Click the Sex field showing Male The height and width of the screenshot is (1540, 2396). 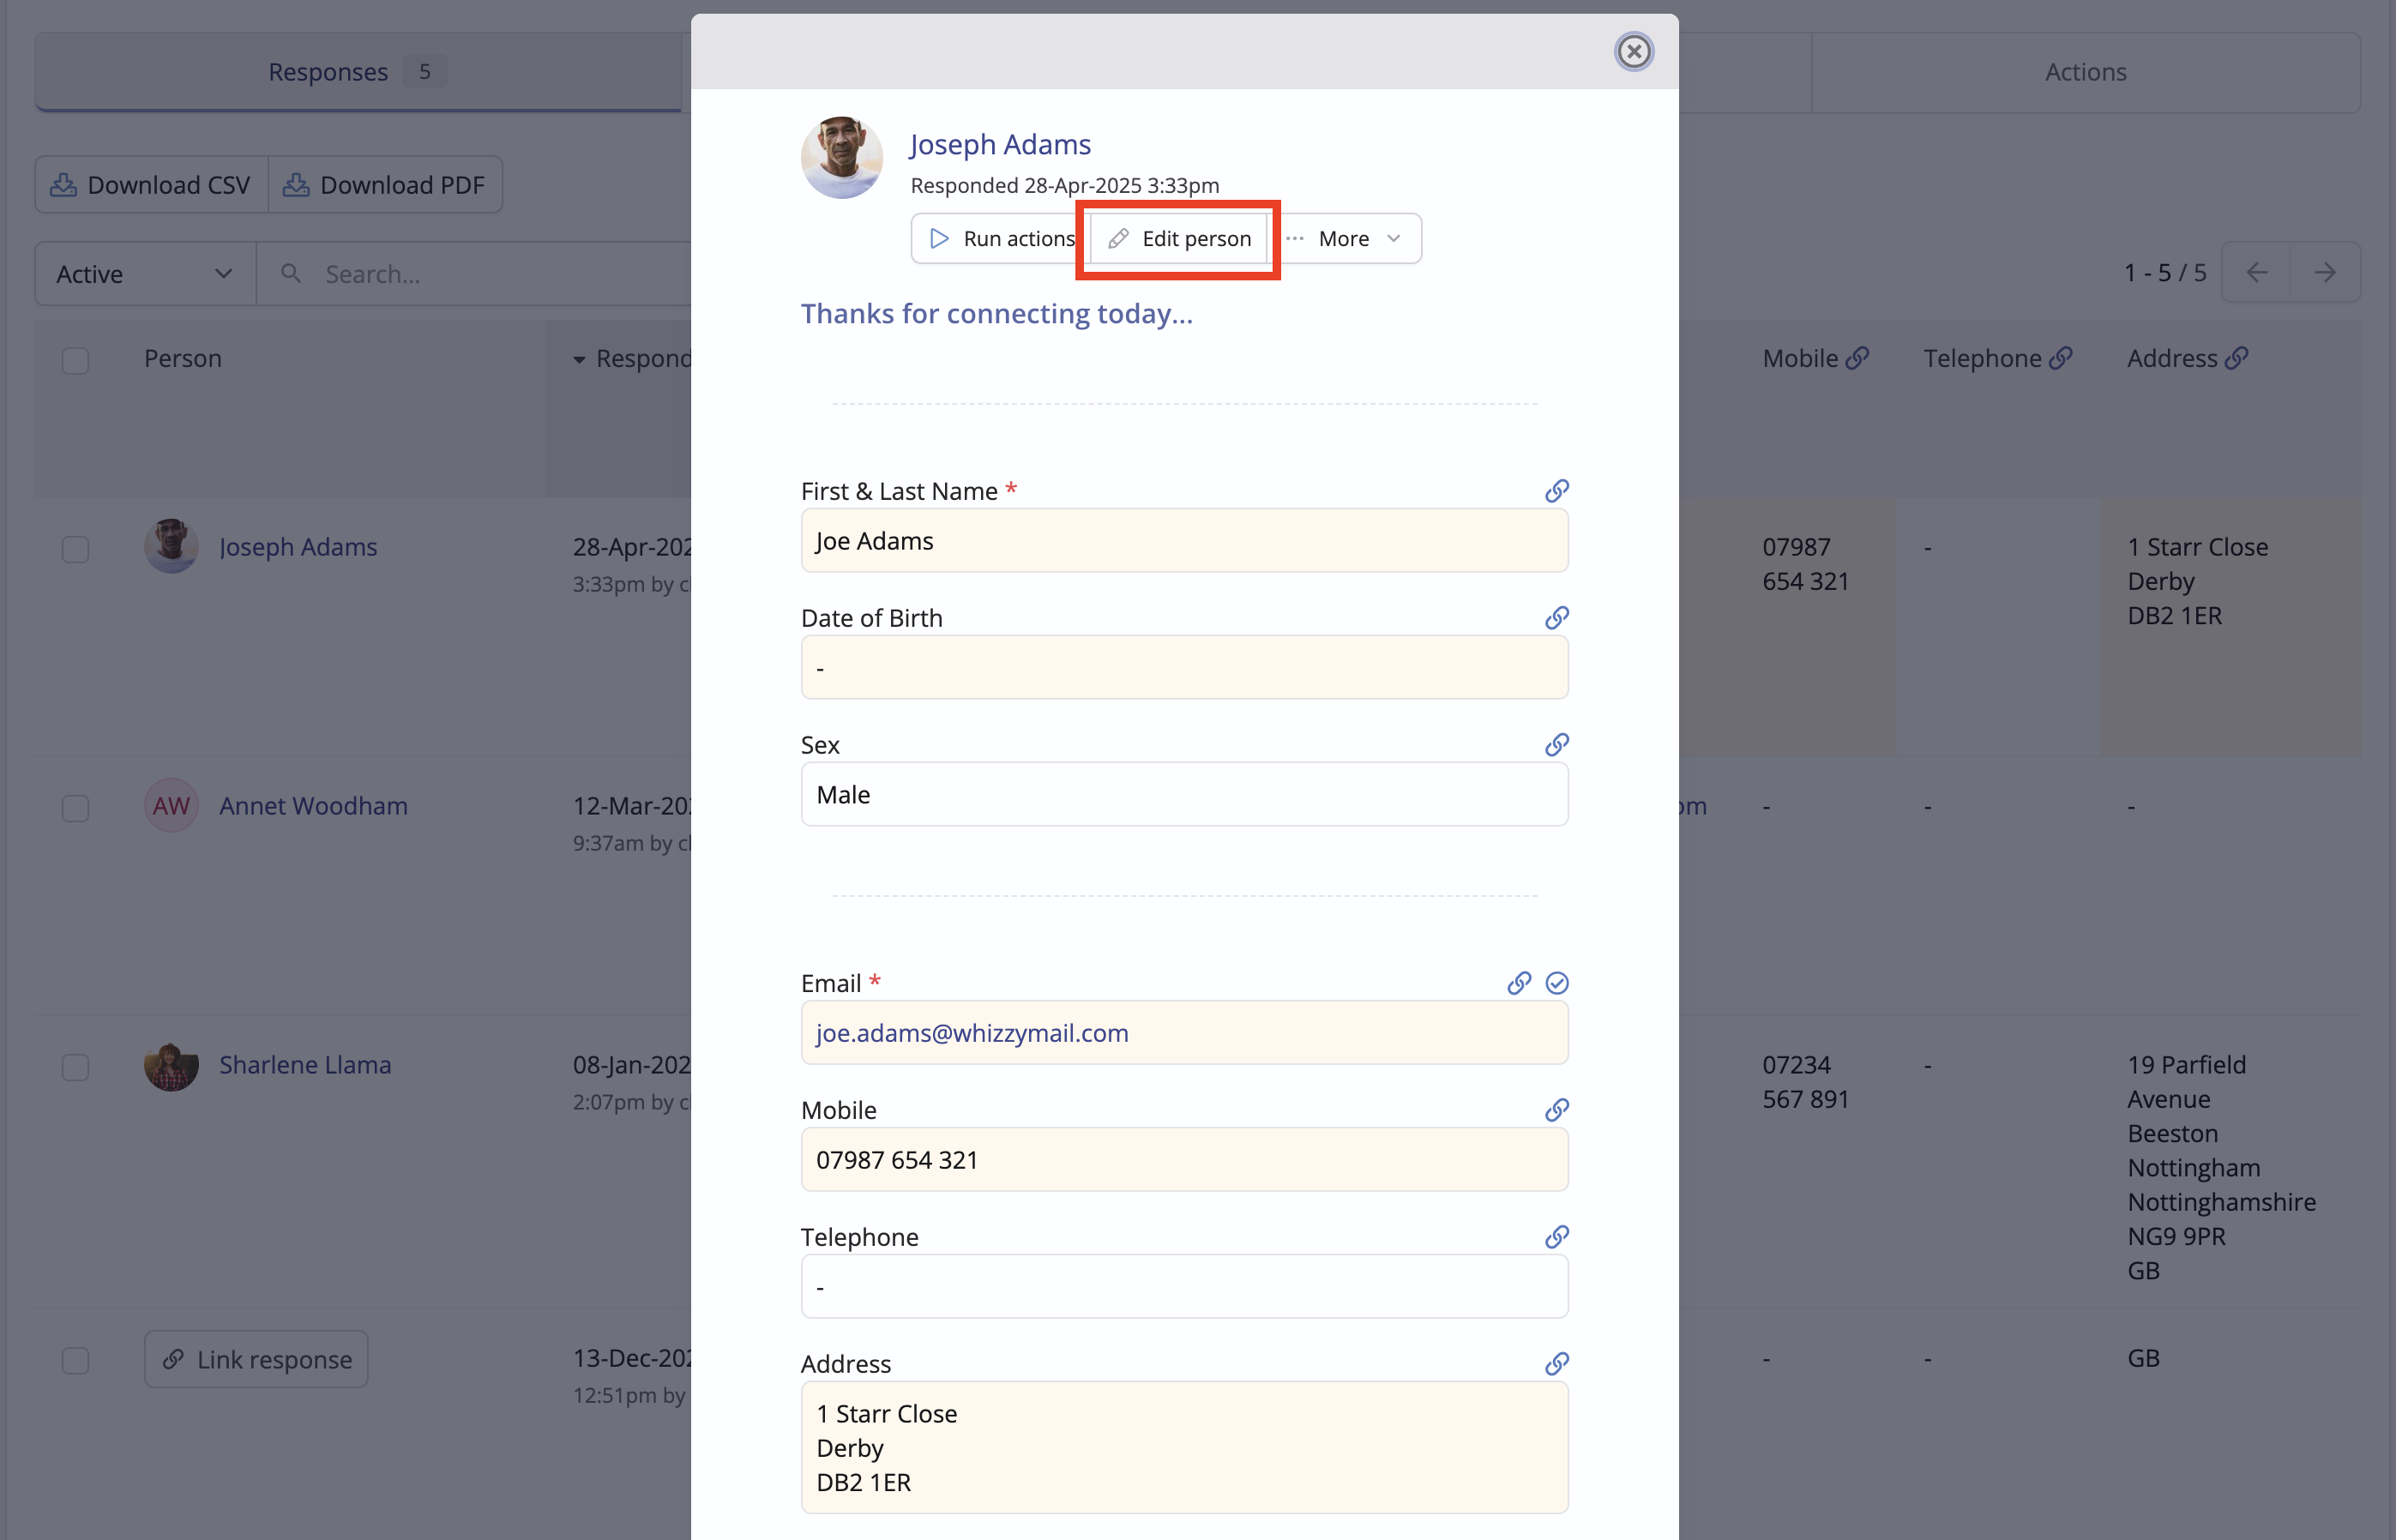(x=1184, y=794)
